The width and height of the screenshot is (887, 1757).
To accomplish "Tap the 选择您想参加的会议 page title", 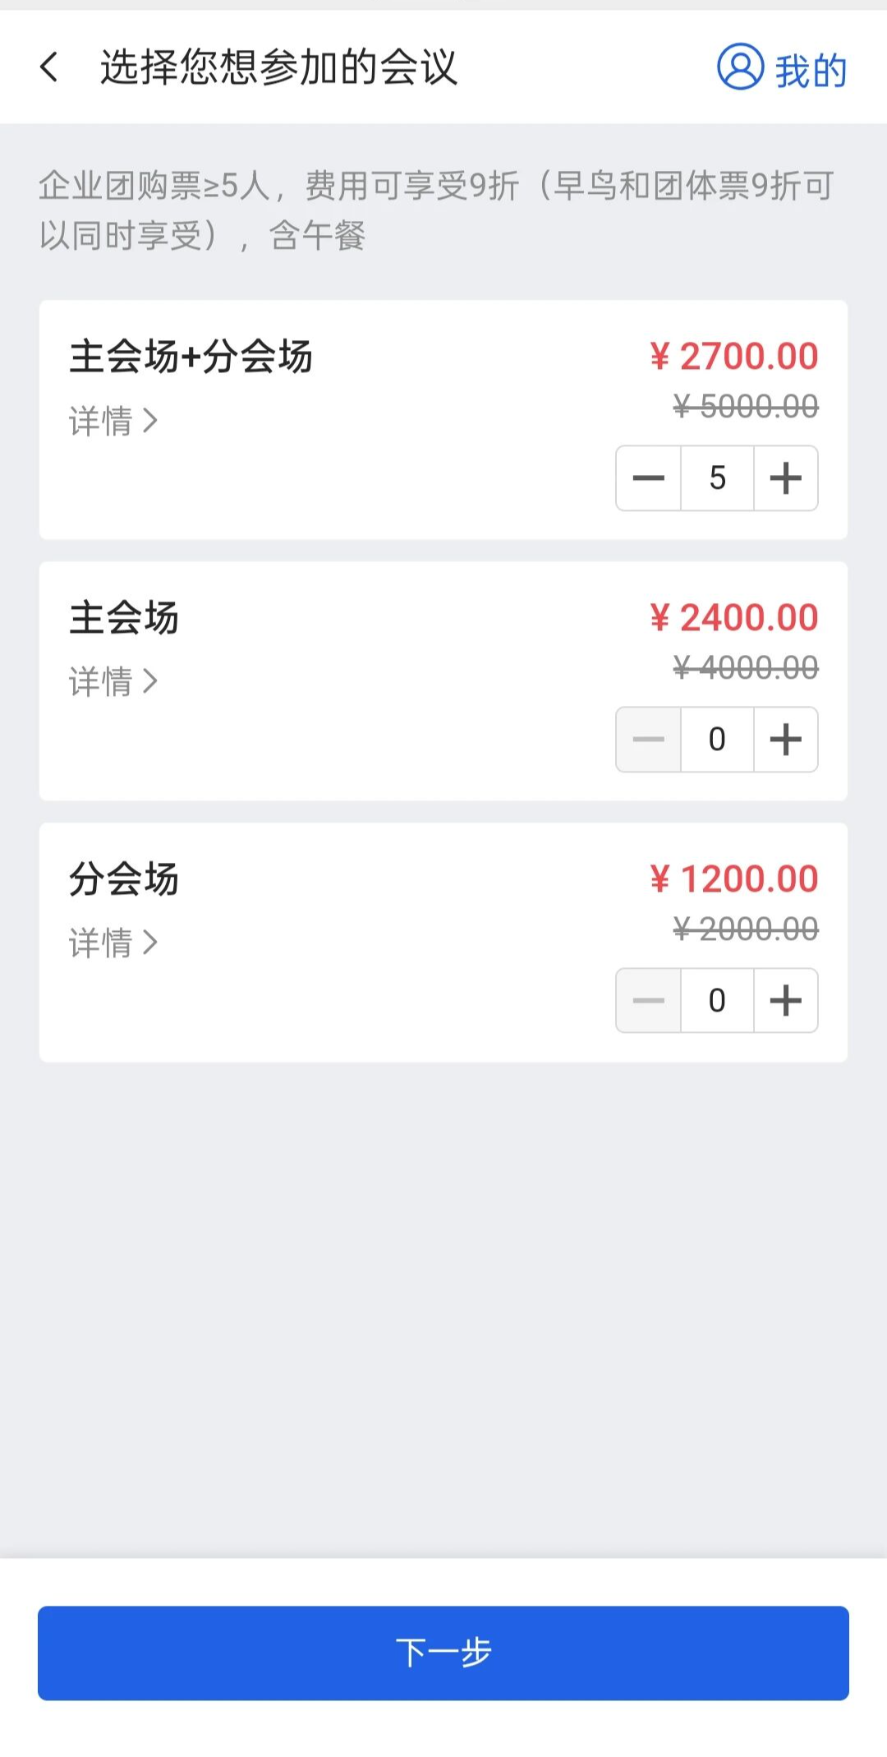I will click(x=278, y=67).
